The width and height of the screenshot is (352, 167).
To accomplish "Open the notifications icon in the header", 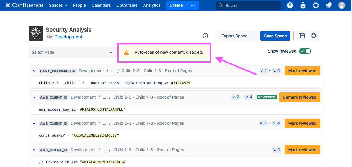I will tap(329, 5).
